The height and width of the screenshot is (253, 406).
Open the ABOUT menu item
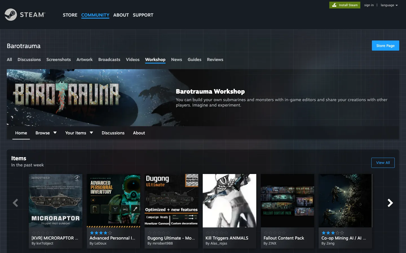coord(121,15)
